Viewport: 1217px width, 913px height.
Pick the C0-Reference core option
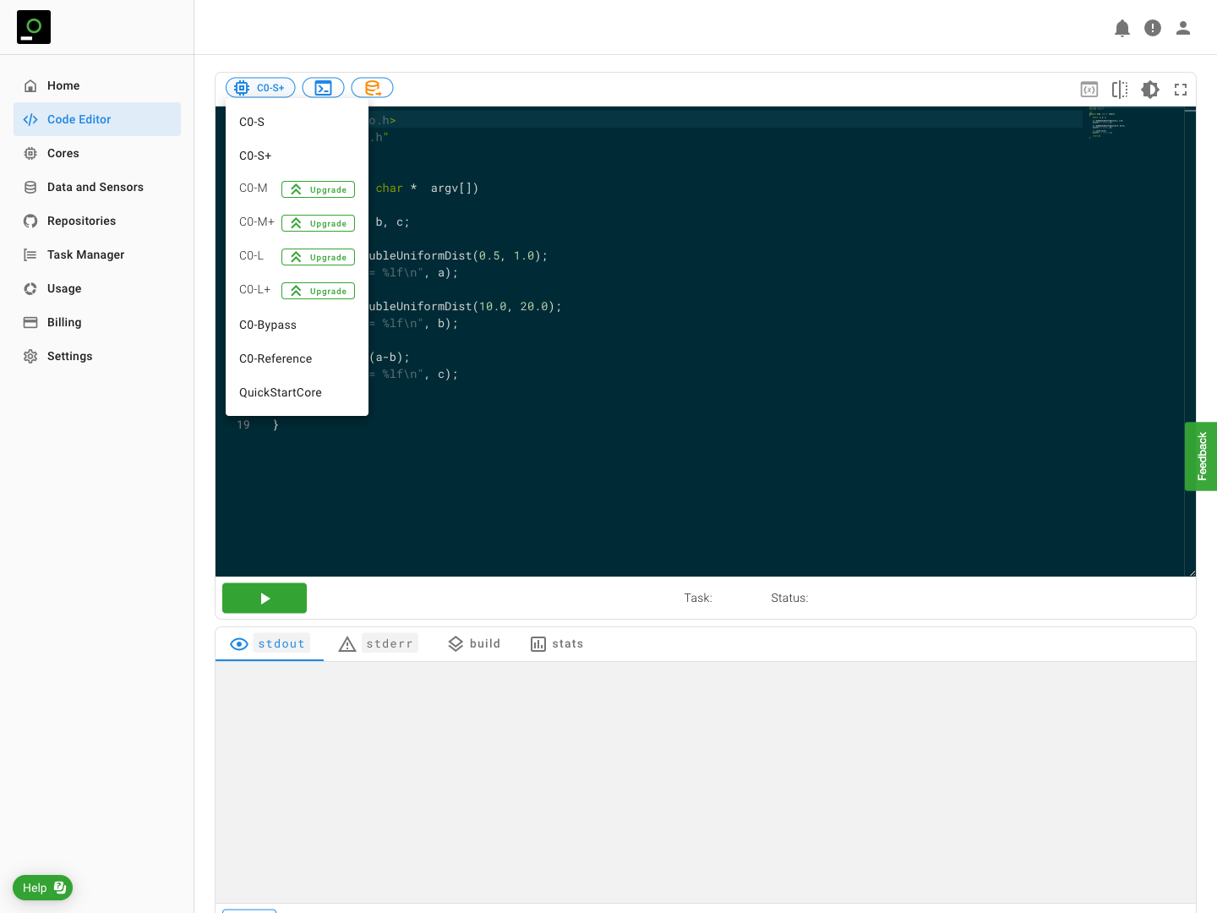click(x=276, y=358)
